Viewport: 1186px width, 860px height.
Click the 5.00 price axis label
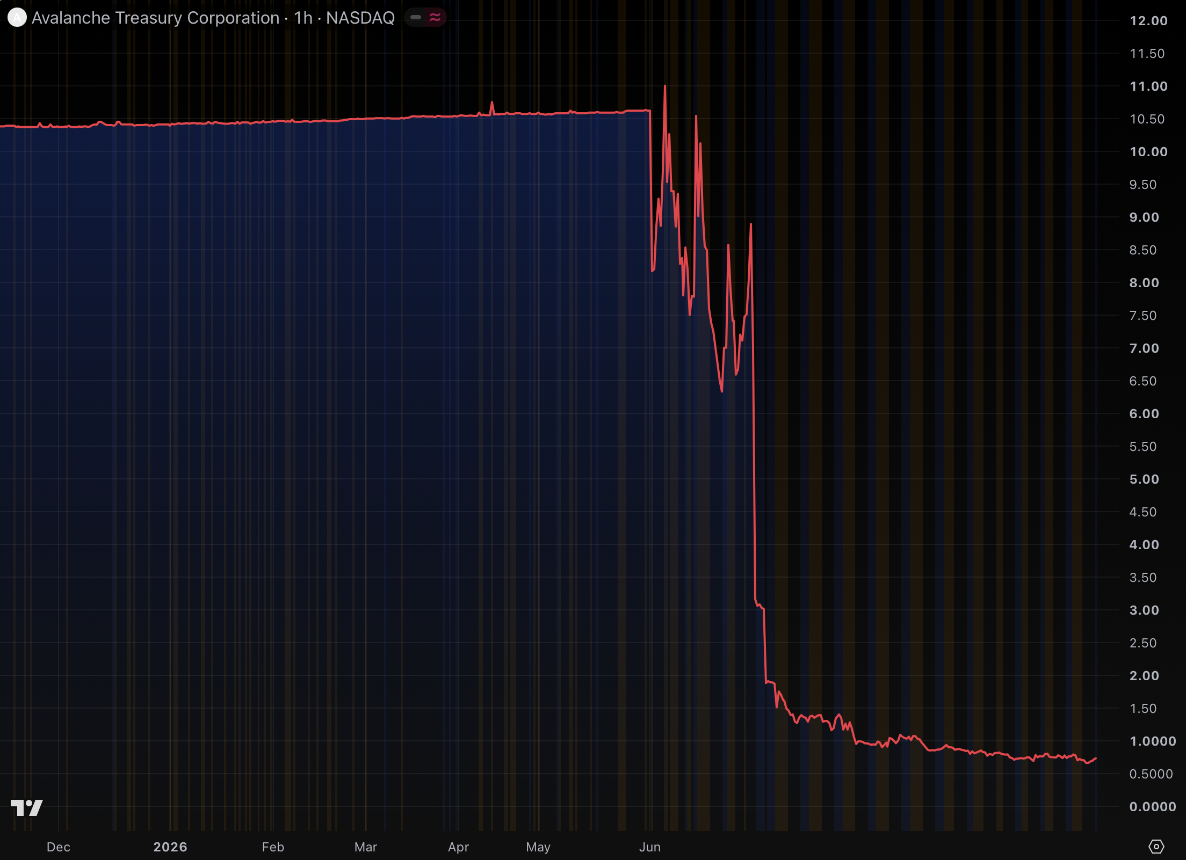pos(1144,479)
